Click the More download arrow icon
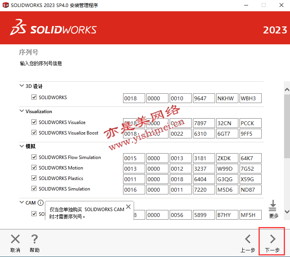This screenshot has height=257, width=290. pos(273,206)
